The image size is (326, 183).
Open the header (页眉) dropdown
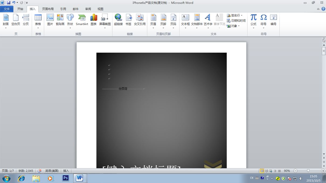click(153, 22)
